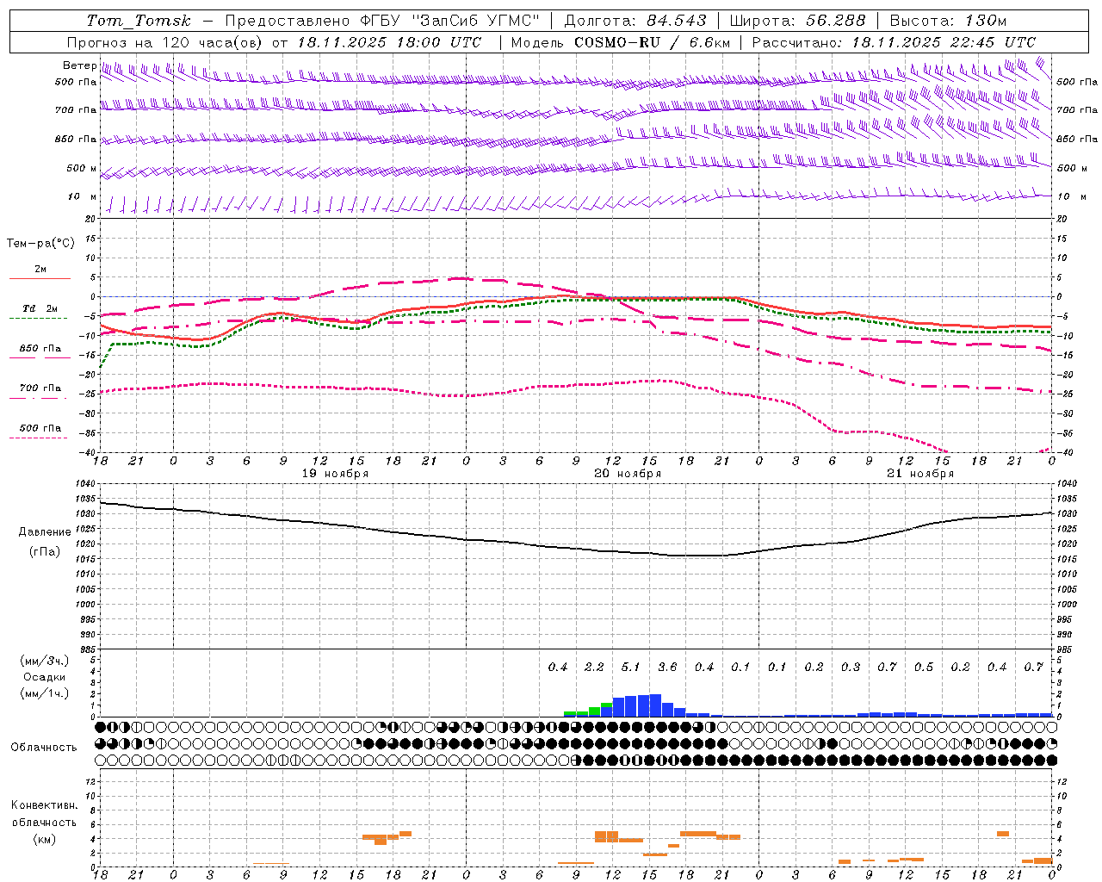
Task: Click the 2.2 precipitation amount value
Action: 594,667
